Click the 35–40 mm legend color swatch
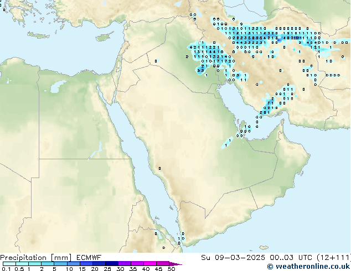Image resolution: width=351 pixels, height=271 pixels. click(x=137, y=264)
